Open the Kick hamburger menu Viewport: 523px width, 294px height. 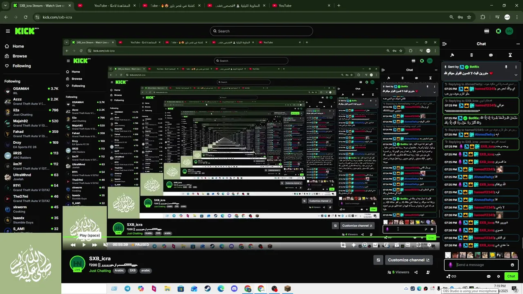click(8, 31)
